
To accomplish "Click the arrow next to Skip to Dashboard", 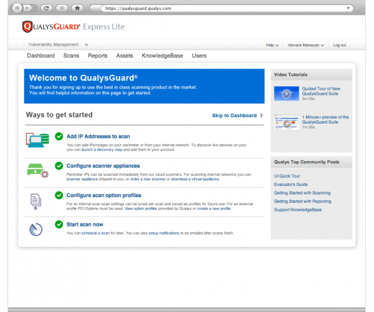I will [261, 115].
